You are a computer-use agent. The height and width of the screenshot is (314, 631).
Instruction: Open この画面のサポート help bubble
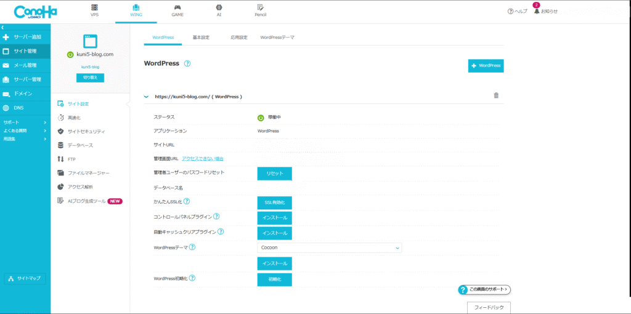[484, 289]
